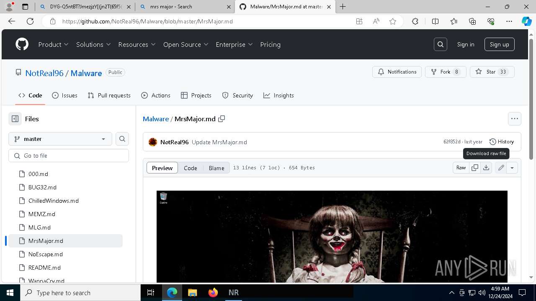The width and height of the screenshot is (536, 301).
Task: Open Browser essentials heart icon
Action: pyautogui.click(x=491, y=21)
